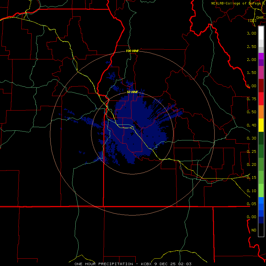Click the "2.00" legend value
The image size is (266, 266).
point(252,59)
